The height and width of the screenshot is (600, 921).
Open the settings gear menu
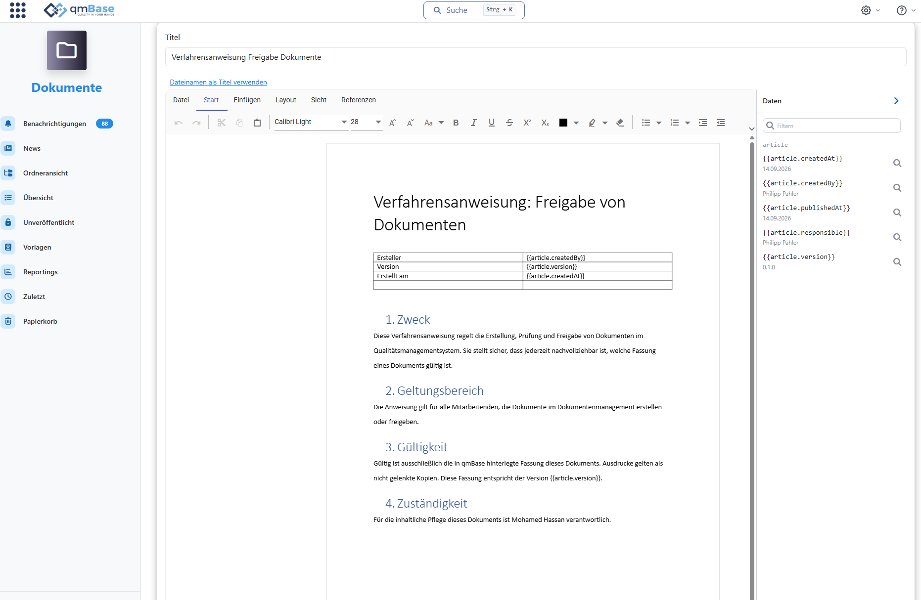[x=866, y=10]
